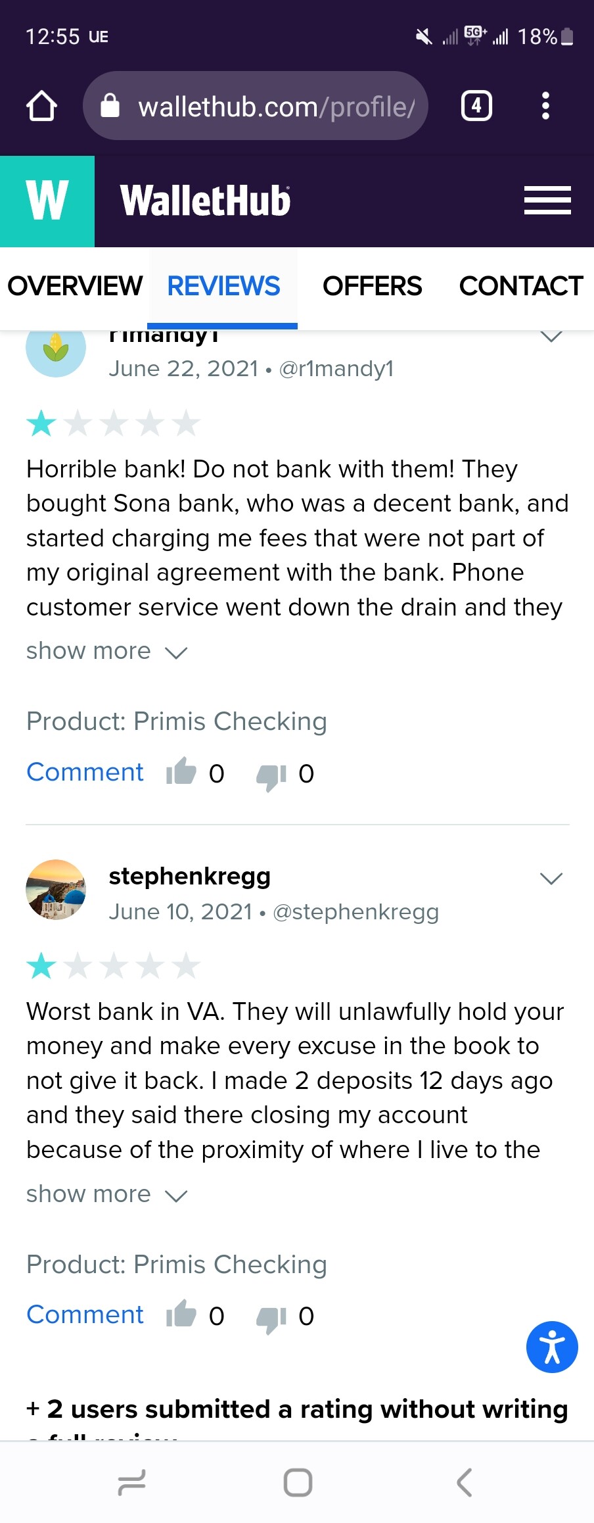594x1523 pixels.
Task: Open the browser three-dot menu
Action: pyautogui.click(x=545, y=106)
